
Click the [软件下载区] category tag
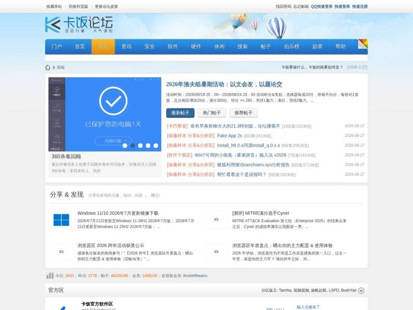click(x=180, y=155)
